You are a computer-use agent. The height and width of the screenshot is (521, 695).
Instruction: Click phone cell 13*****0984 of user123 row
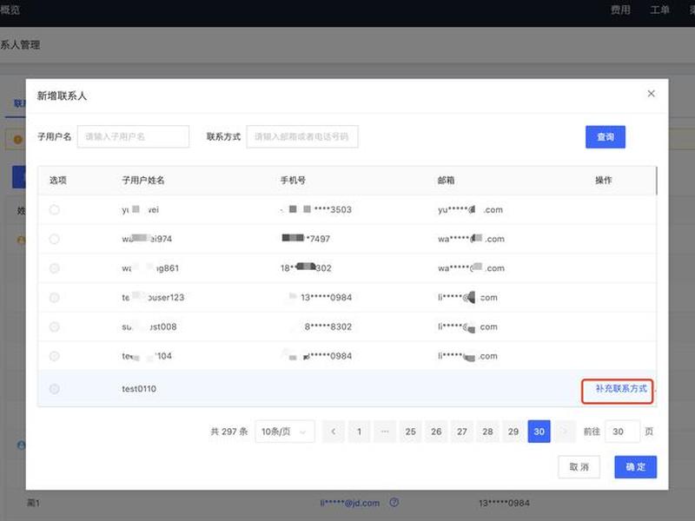coord(327,297)
